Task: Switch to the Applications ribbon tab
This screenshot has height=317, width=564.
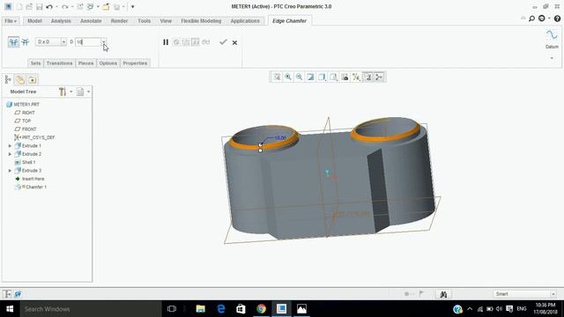Action: 245,21
